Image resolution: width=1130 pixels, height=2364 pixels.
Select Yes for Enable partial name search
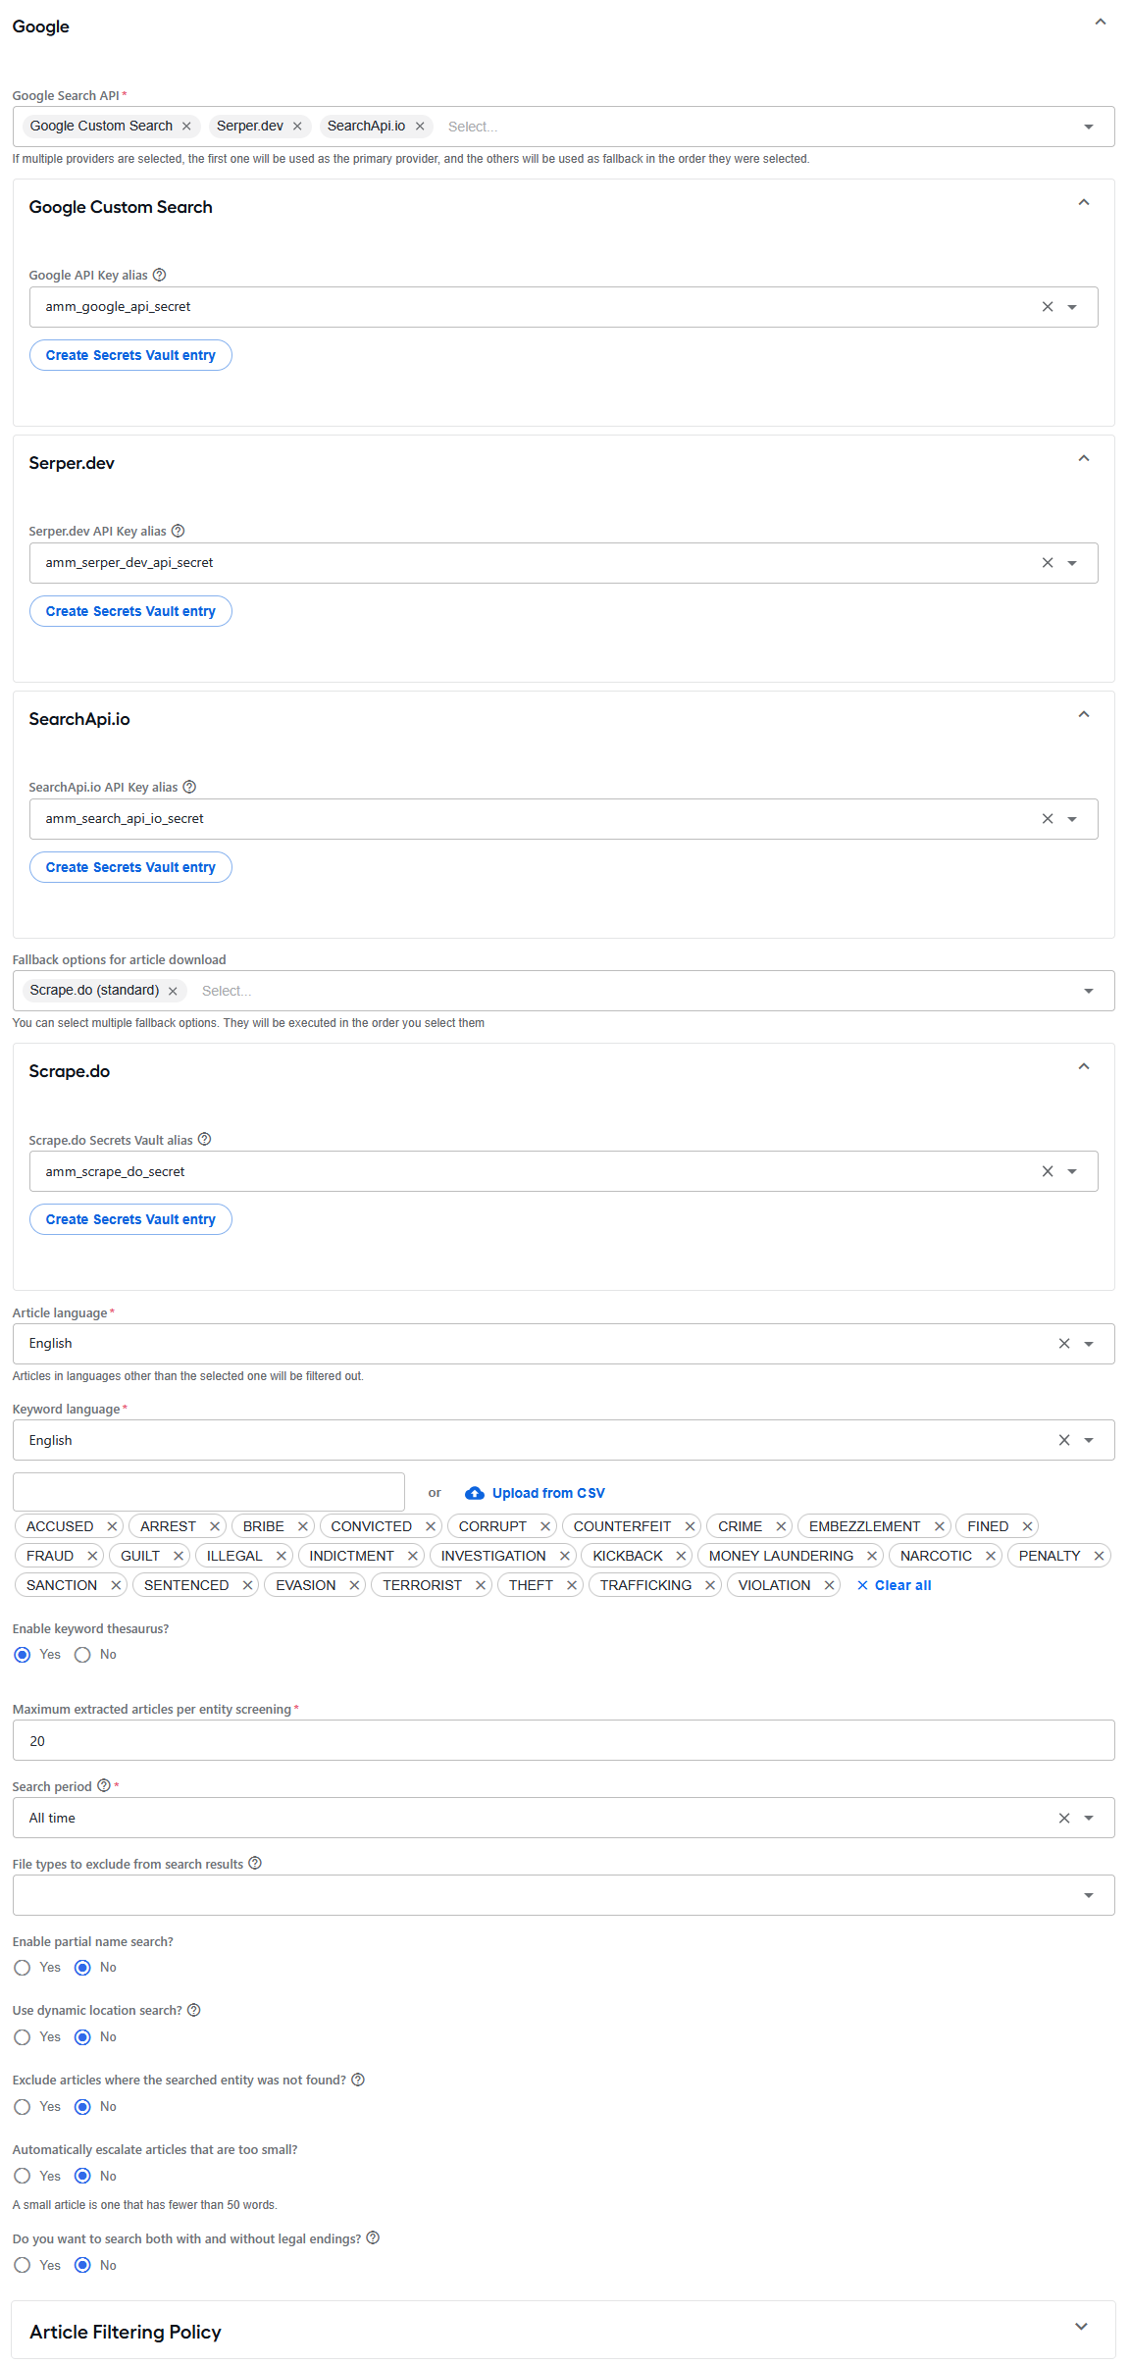23,1968
